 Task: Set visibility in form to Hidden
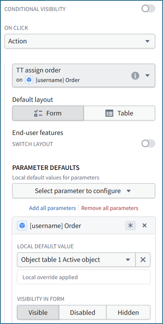(x=128, y=312)
